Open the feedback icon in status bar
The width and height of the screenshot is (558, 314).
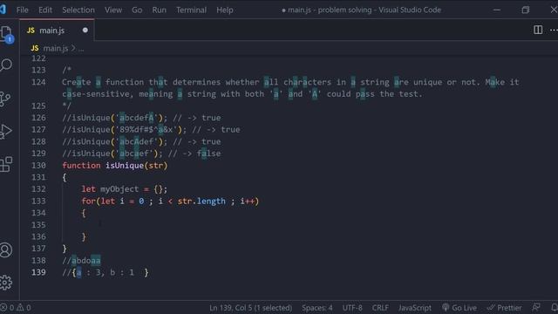point(536,307)
